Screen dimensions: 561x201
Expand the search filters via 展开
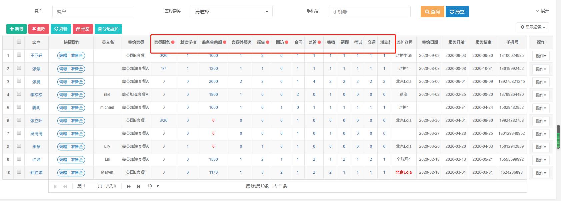pyautogui.click(x=543, y=11)
